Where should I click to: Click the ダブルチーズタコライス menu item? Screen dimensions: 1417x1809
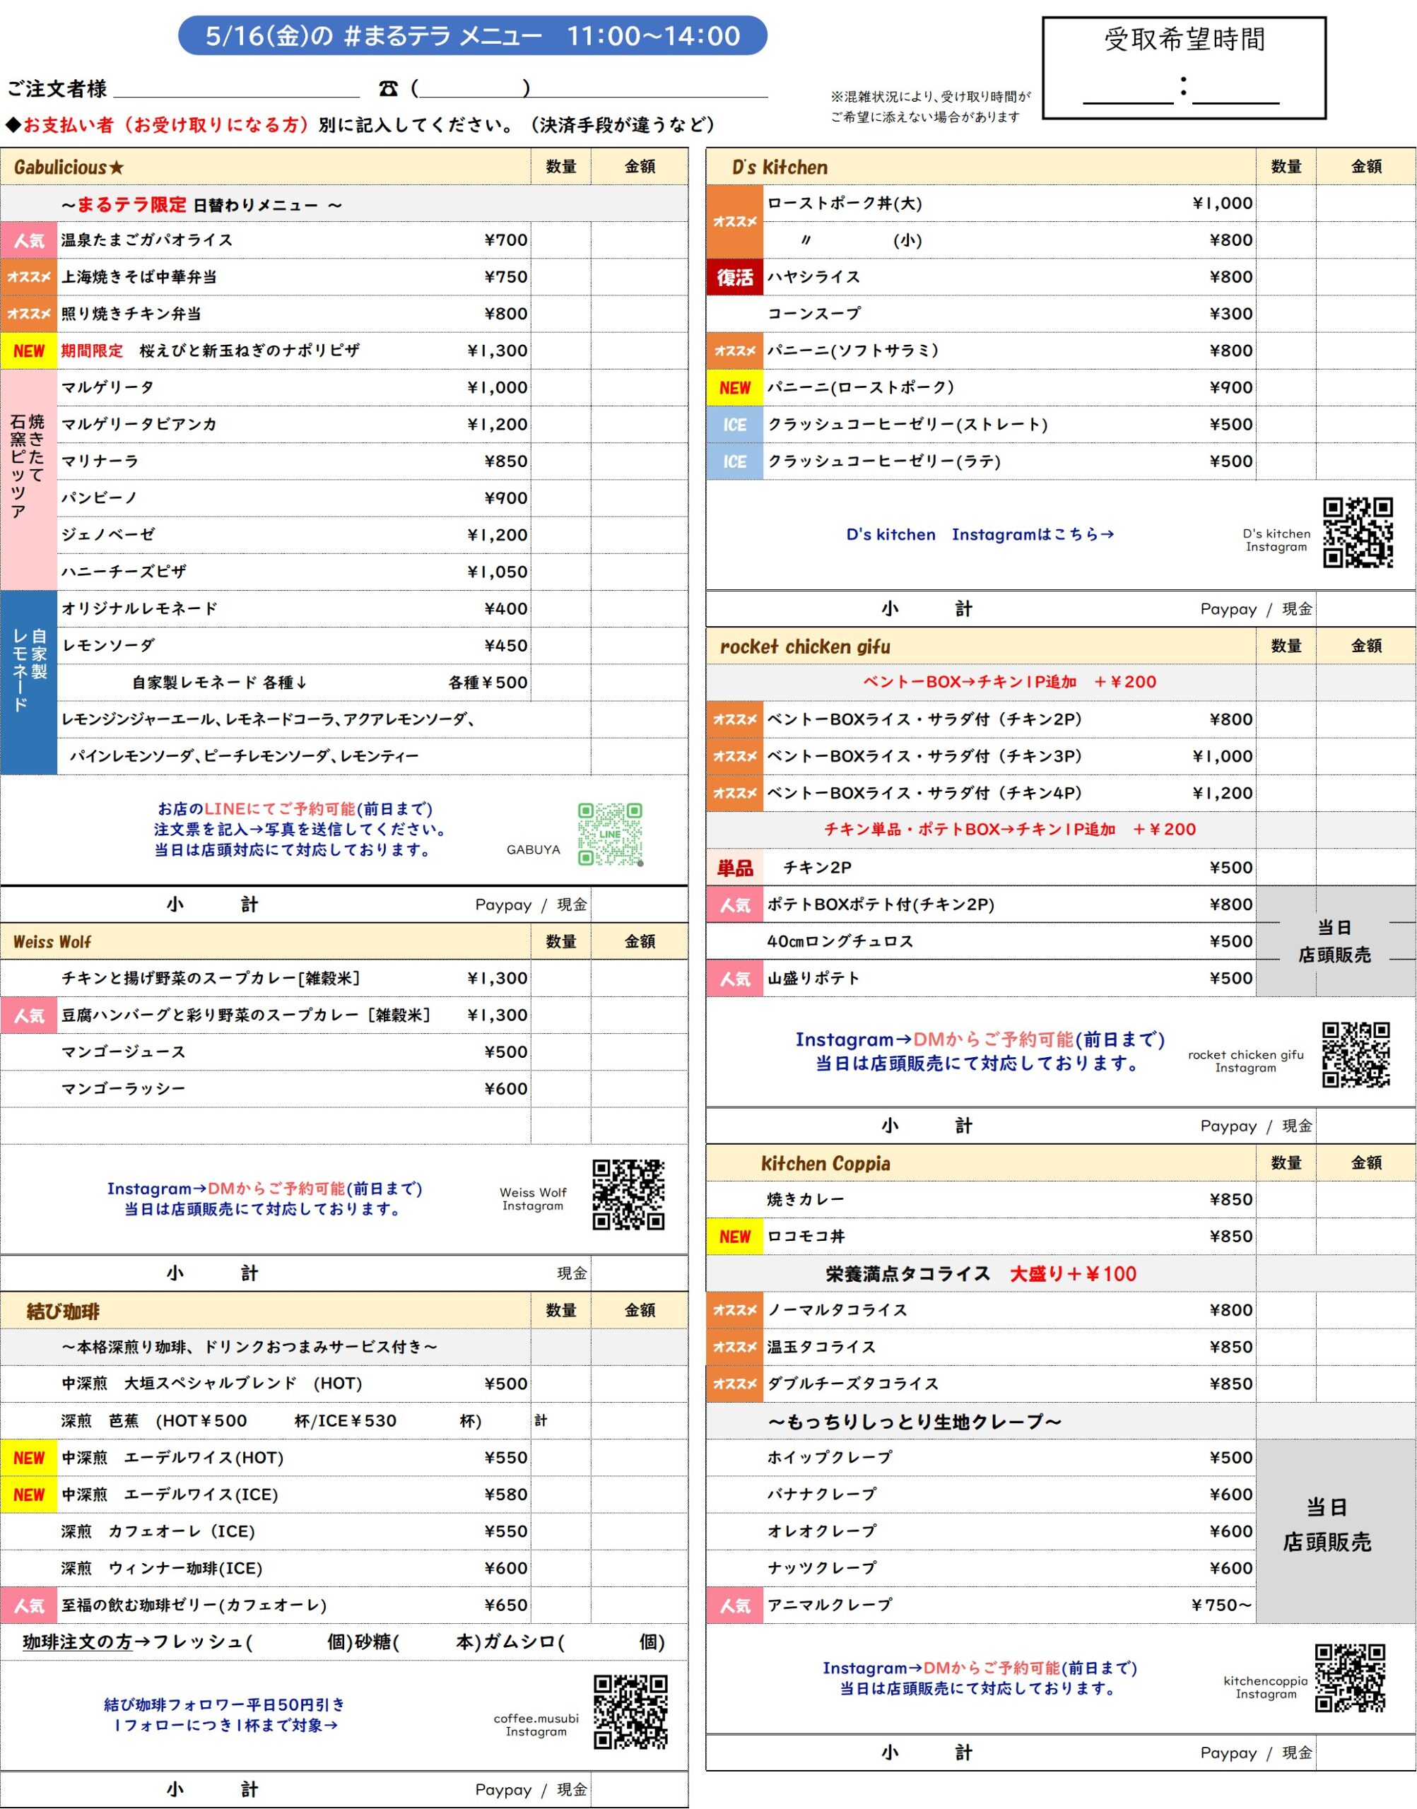853,1384
